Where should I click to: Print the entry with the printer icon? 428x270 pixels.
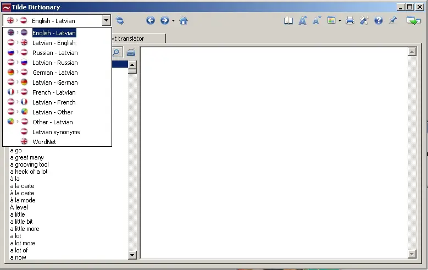[350, 20]
